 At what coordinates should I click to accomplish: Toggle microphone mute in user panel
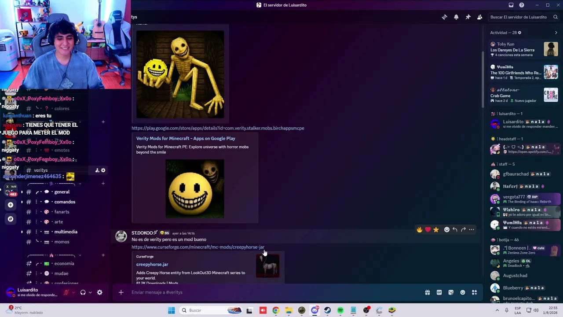click(66, 292)
